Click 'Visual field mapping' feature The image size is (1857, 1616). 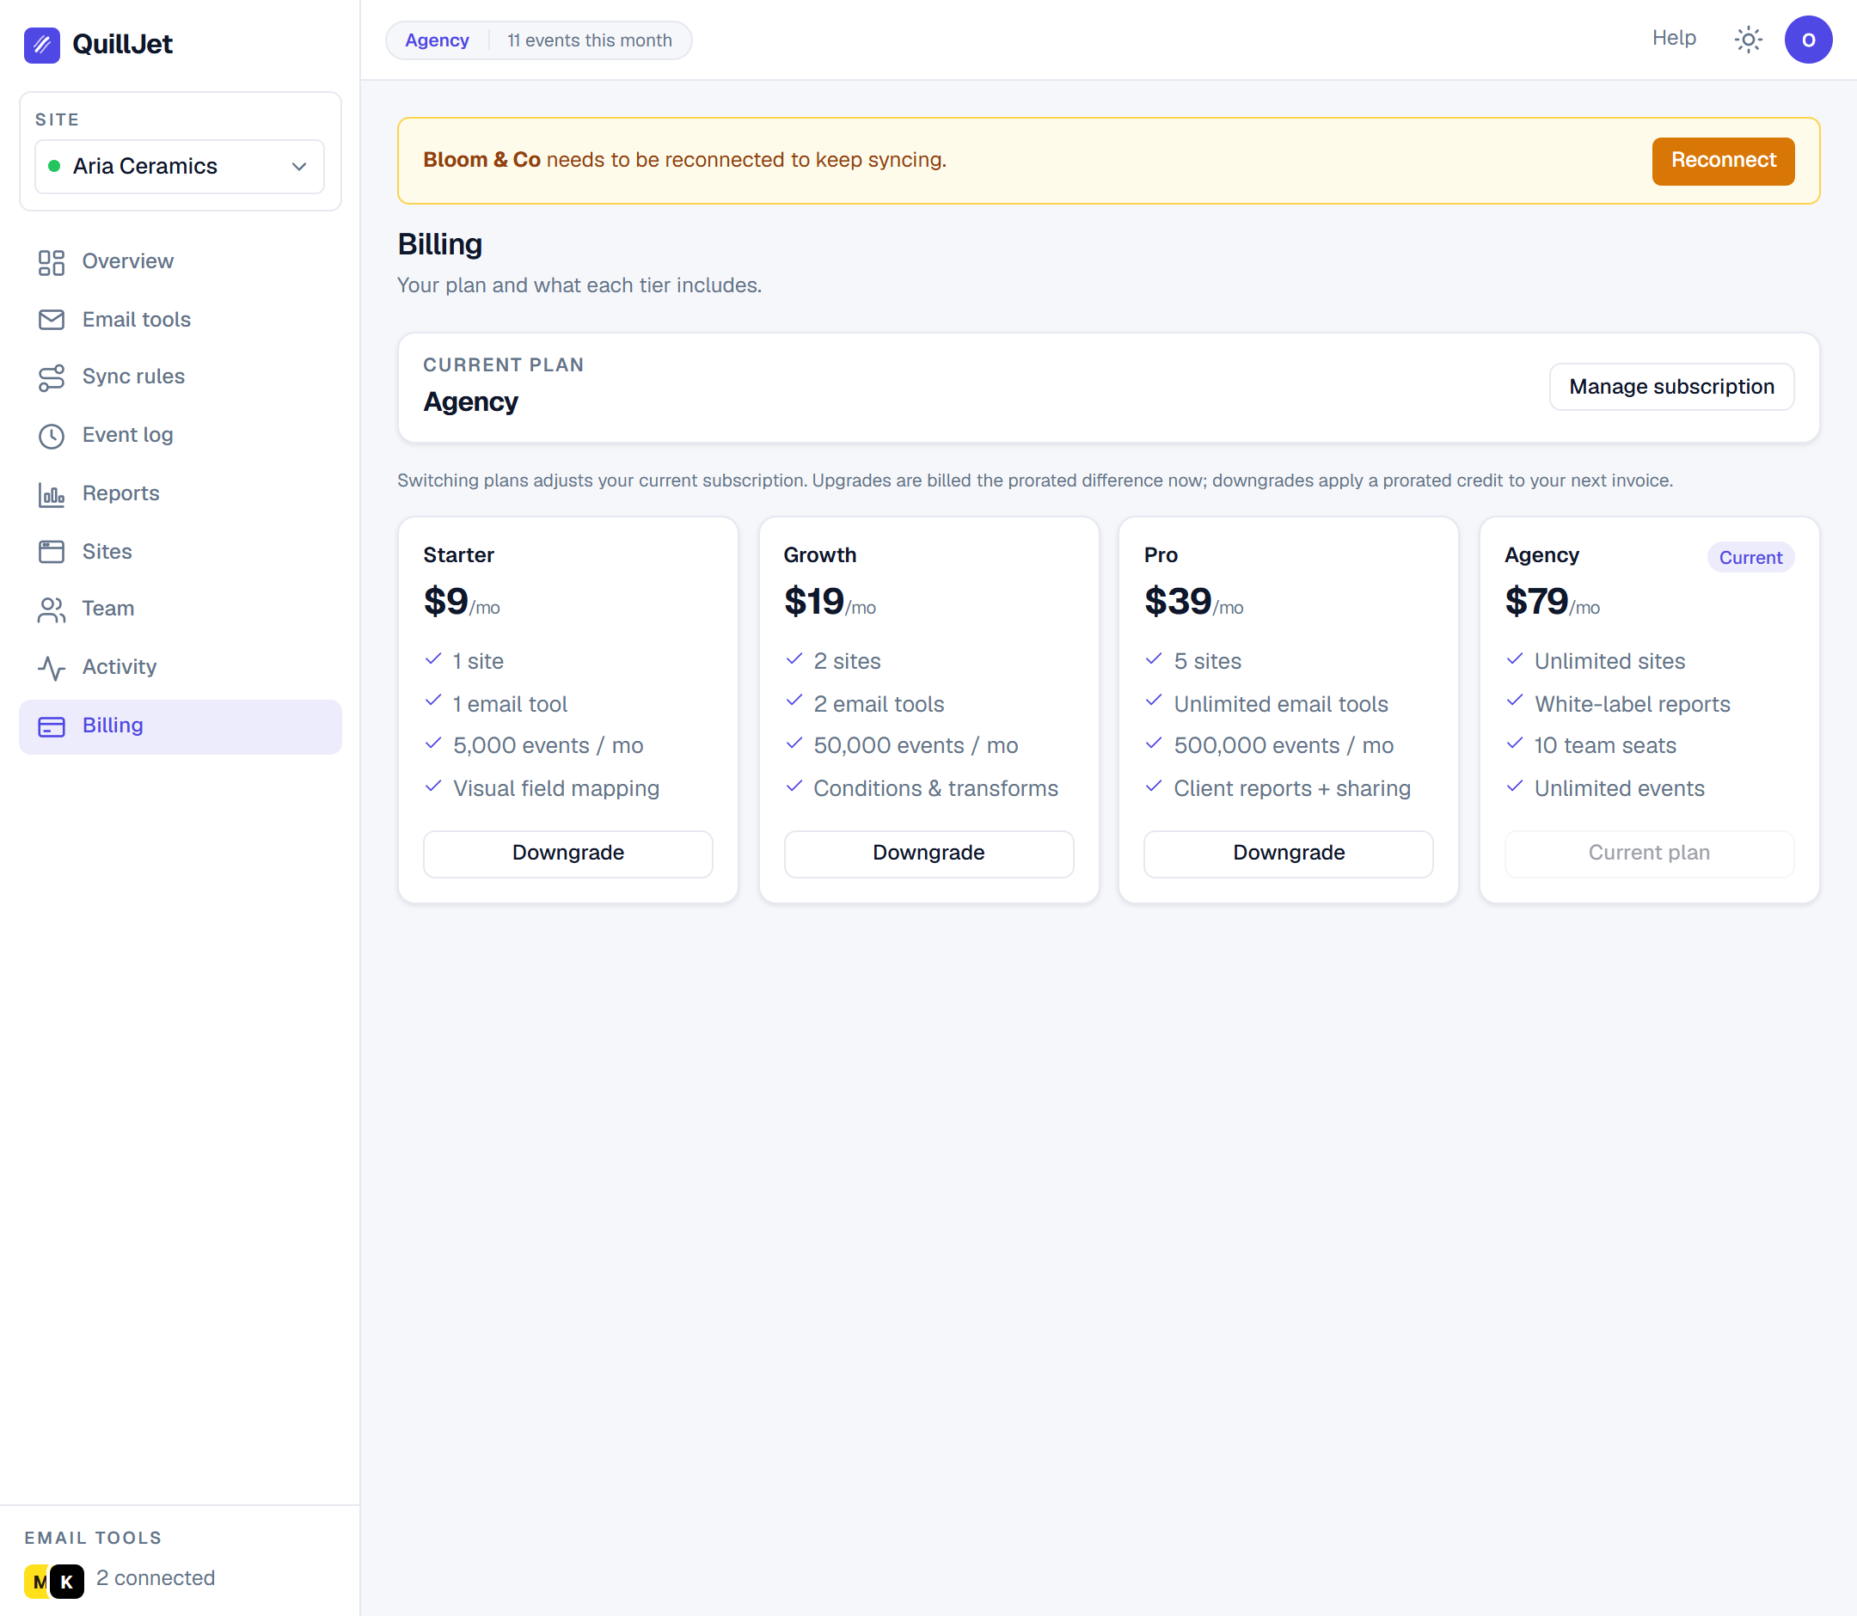(555, 788)
